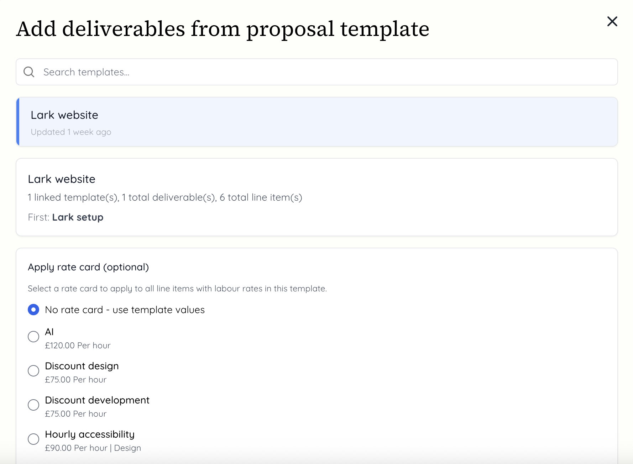Select the Hourly accessibility rate card
Viewport: 633px width, 464px height.
click(33, 439)
